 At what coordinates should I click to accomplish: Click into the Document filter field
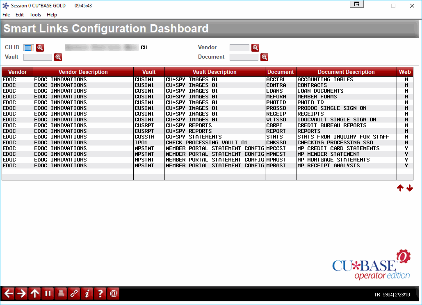coord(244,57)
